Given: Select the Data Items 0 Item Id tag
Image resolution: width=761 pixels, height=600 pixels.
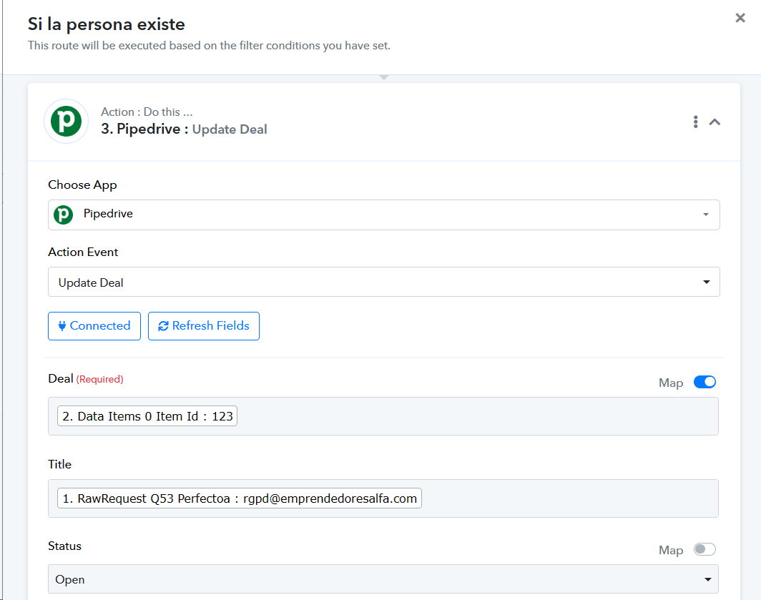Looking at the screenshot, I should [x=147, y=416].
